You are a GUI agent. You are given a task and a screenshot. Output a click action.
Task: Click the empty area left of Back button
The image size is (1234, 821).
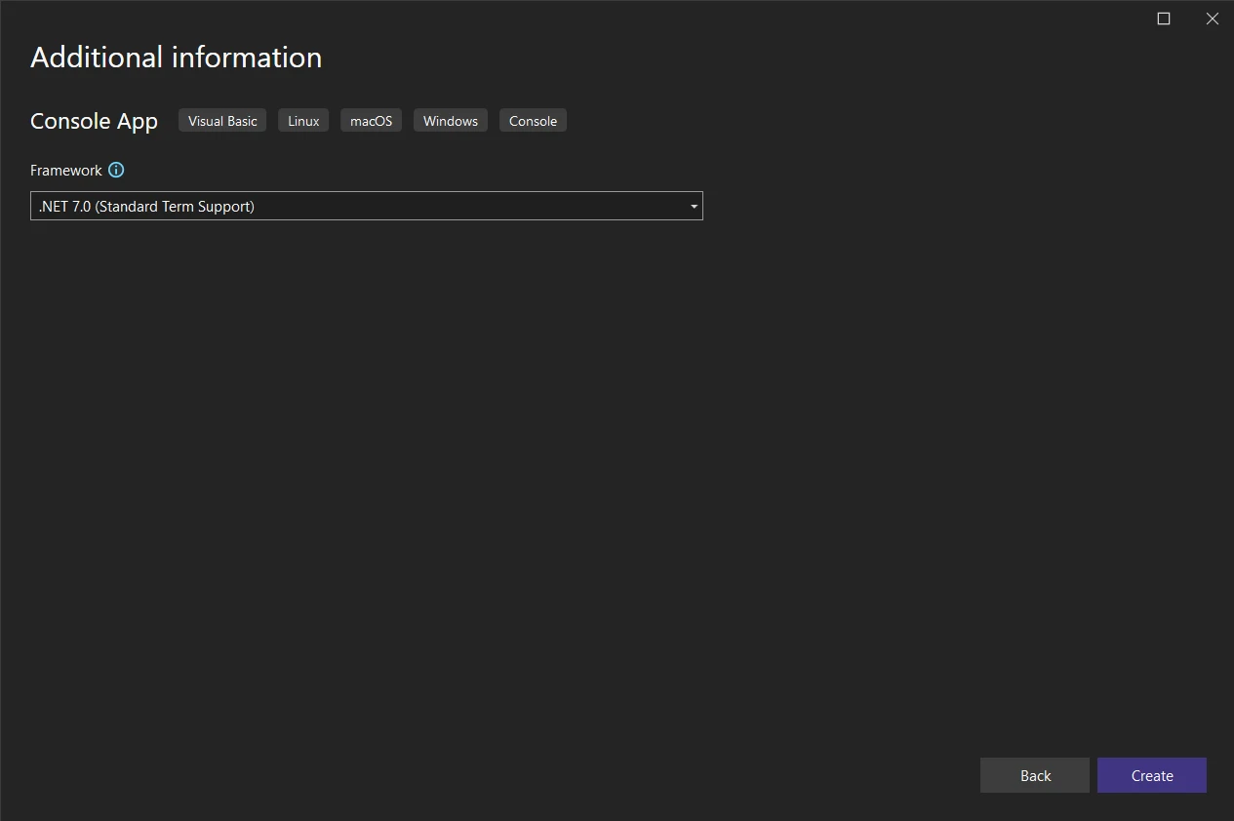coord(683,775)
